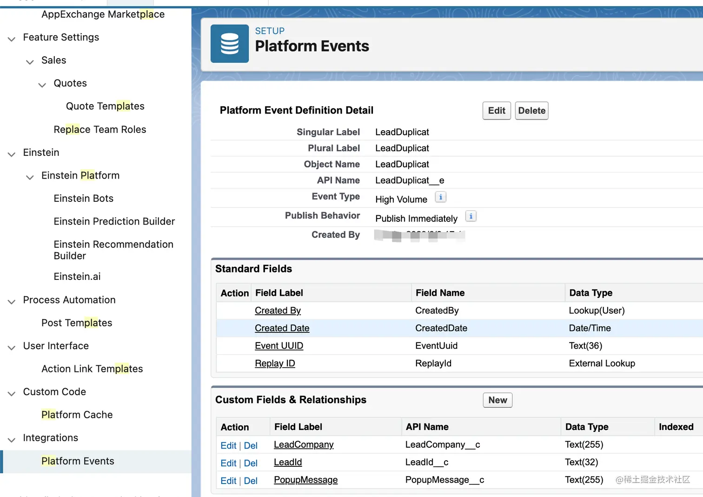Collapse the Einstein Platform node
This screenshot has width=703, height=497.
[30, 177]
